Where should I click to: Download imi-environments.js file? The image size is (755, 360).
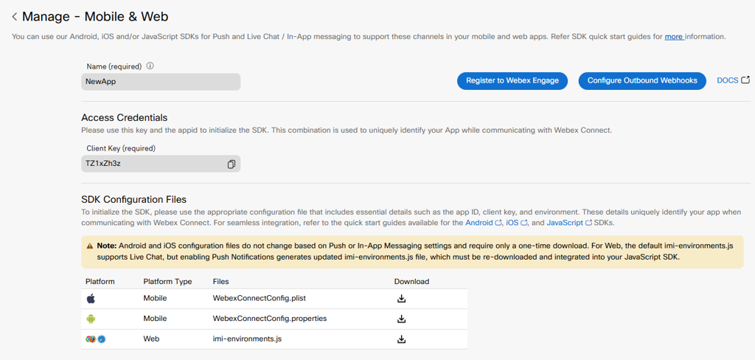coord(402,339)
